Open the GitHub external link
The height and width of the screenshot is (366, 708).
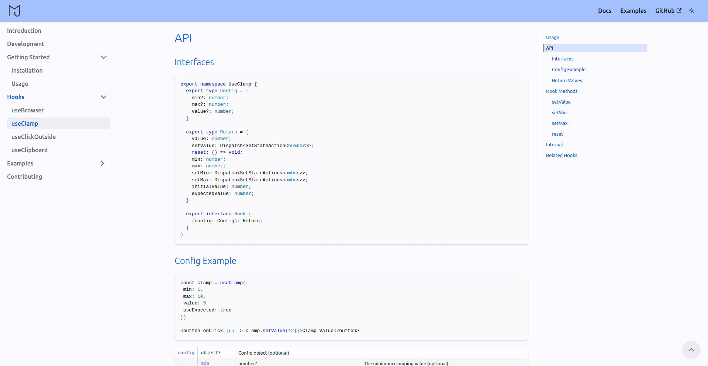click(668, 11)
